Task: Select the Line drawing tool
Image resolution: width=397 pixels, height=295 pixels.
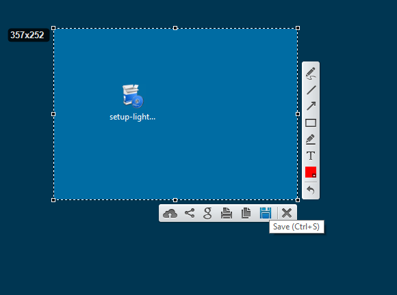Action: coord(311,90)
